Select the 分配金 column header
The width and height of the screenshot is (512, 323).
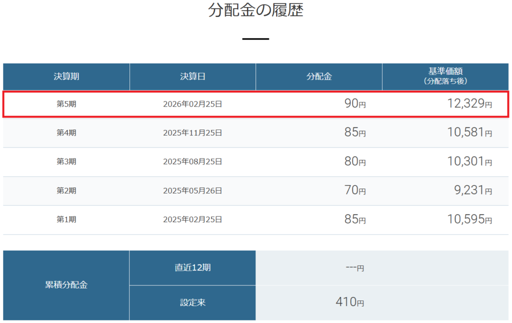(x=319, y=76)
